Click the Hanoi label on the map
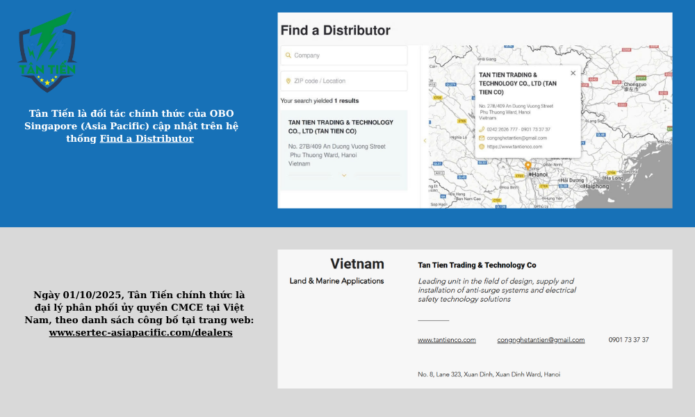This screenshot has width=695, height=417. click(539, 174)
